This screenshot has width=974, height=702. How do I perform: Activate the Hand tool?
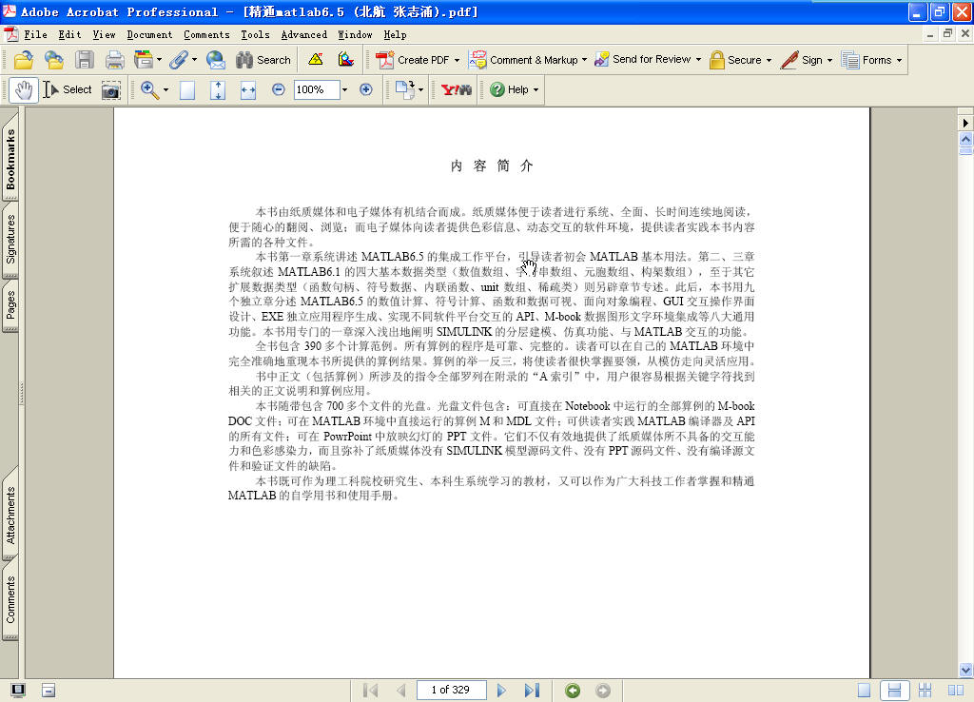coord(24,90)
